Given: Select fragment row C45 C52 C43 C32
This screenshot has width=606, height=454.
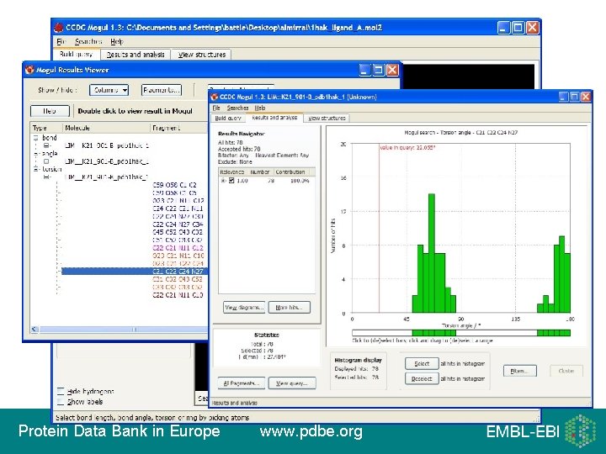Looking at the screenshot, I should point(178,232).
